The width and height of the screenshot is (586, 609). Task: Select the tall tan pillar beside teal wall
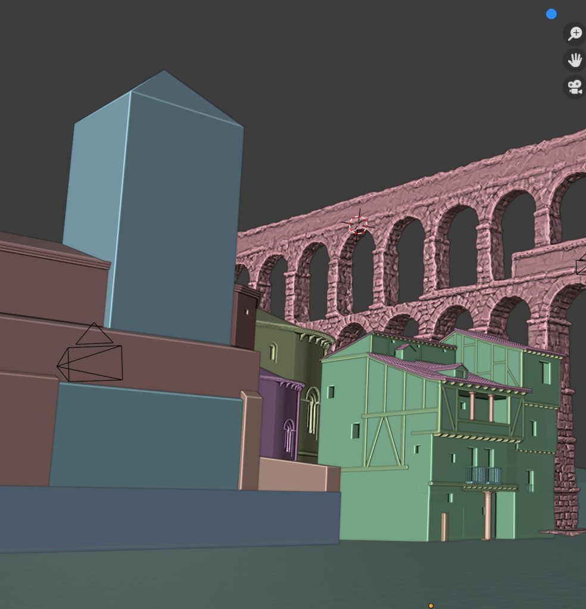pos(250,441)
